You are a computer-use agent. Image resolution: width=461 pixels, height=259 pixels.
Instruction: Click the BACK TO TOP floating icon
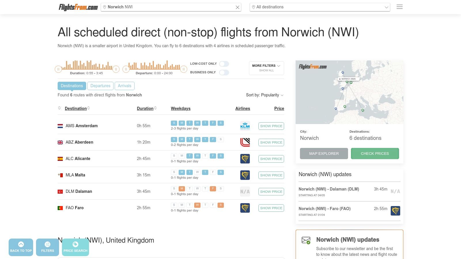coord(21,247)
